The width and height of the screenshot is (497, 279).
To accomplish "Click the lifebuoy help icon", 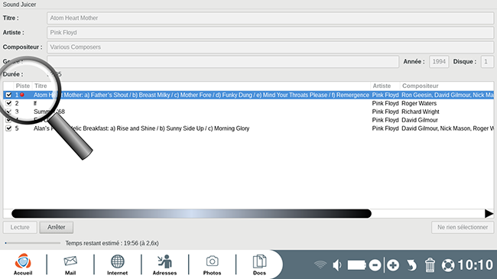I will 448,265.
